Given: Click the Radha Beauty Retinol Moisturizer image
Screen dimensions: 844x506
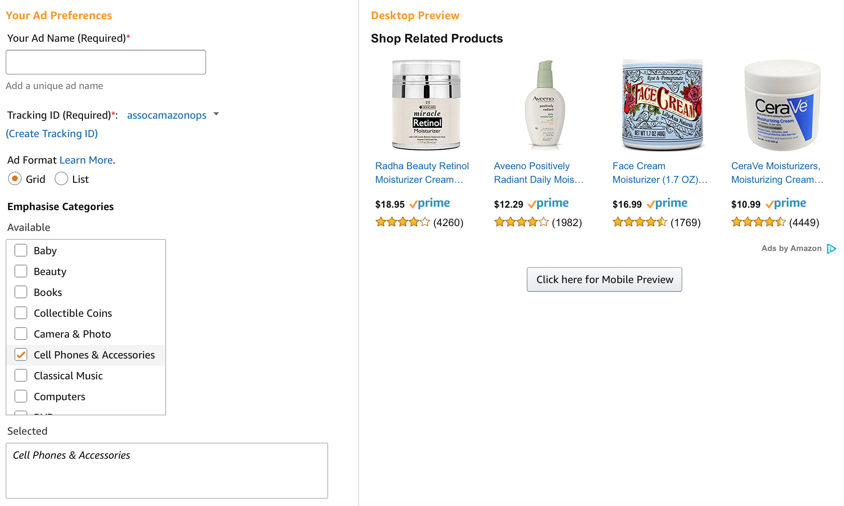Looking at the screenshot, I should 426,105.
